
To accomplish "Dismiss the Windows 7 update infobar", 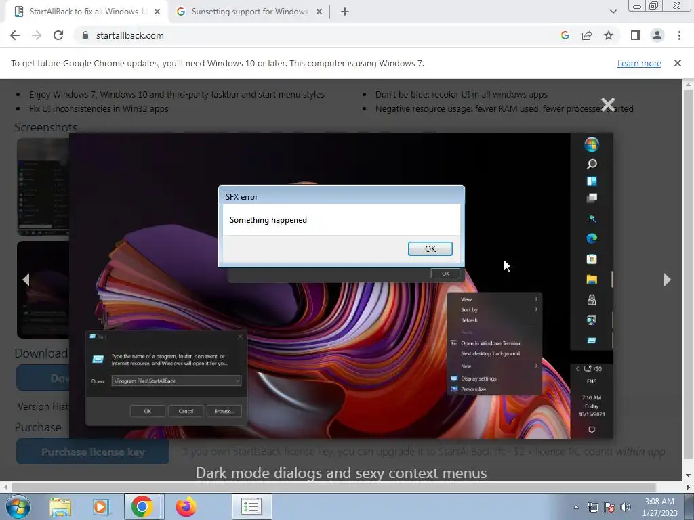I will coord(678,63).
